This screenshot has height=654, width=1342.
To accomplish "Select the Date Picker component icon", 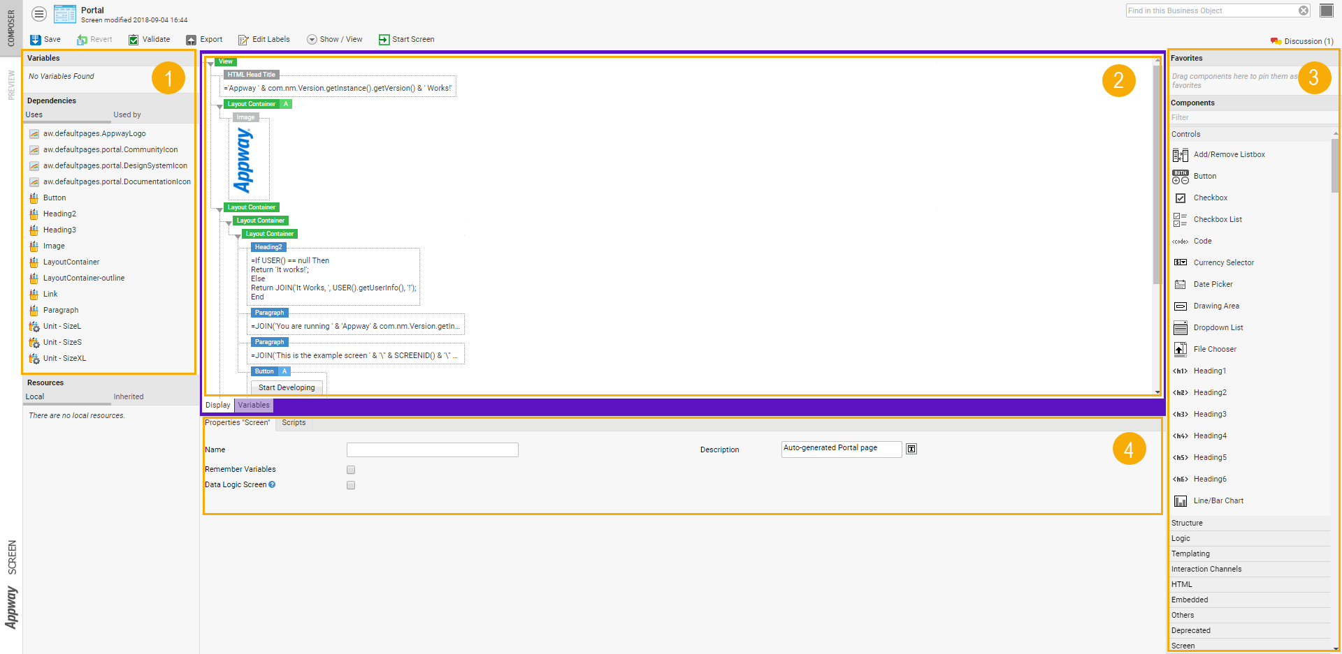I will pyautogui.click(x=1180, y=285).
